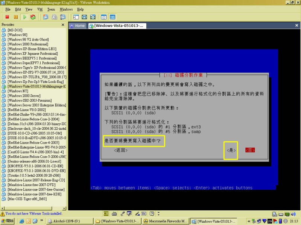Open Alcohol-120% taskbar button
This screenshot has height=225, width=301.
click(70, 221)
